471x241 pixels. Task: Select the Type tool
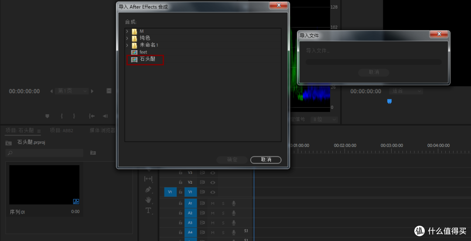click(x=148, y=210)
